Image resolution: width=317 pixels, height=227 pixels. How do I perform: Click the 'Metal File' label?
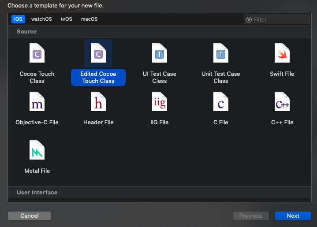point(37,171)
